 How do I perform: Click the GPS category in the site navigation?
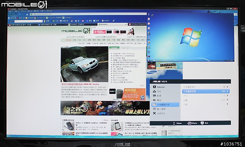click(84, 40)
